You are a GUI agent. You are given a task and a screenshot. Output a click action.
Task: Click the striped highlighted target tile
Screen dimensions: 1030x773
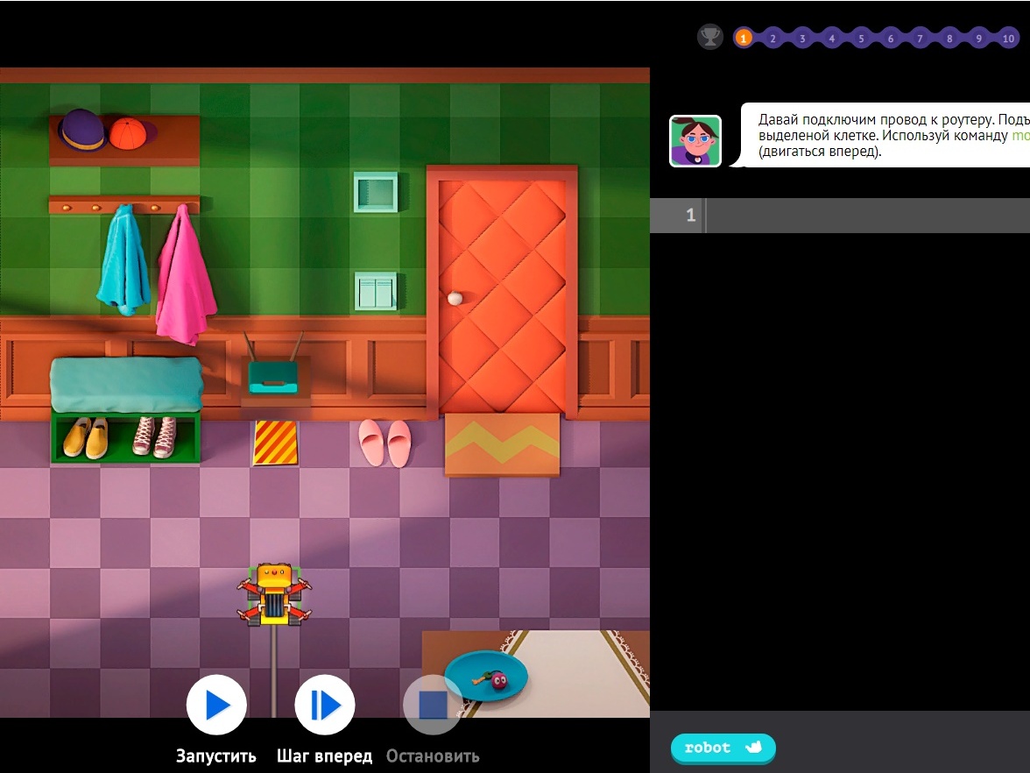point(275,443)
